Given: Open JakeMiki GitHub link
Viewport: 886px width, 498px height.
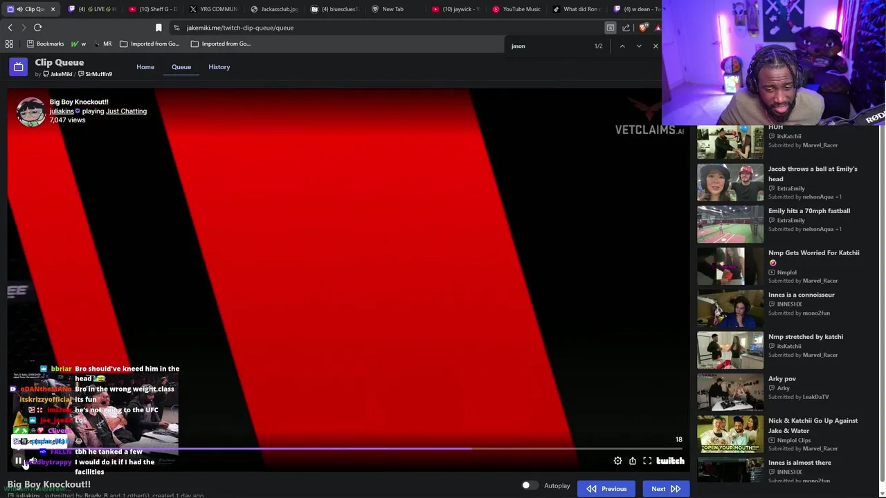Looking at the screenshot, I should 57,74.
